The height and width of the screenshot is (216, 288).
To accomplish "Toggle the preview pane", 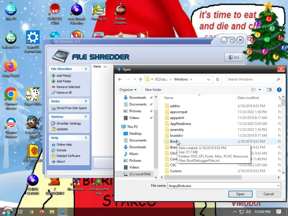I will (x=269, y=90).
